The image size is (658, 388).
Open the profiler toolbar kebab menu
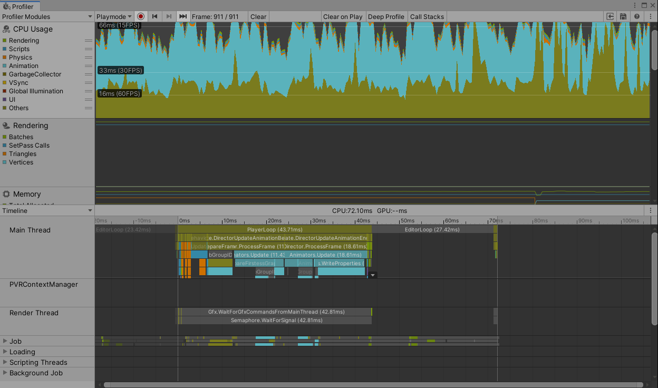650,16
